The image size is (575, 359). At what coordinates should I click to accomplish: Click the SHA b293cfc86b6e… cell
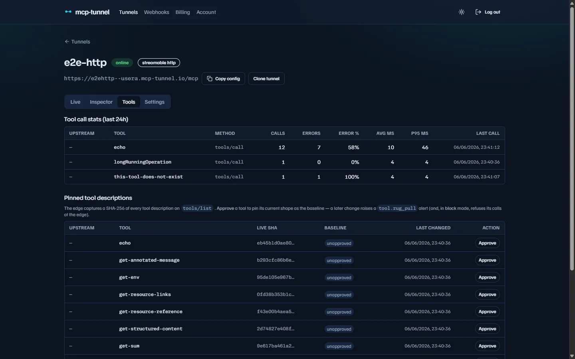[x=276, y=260]
